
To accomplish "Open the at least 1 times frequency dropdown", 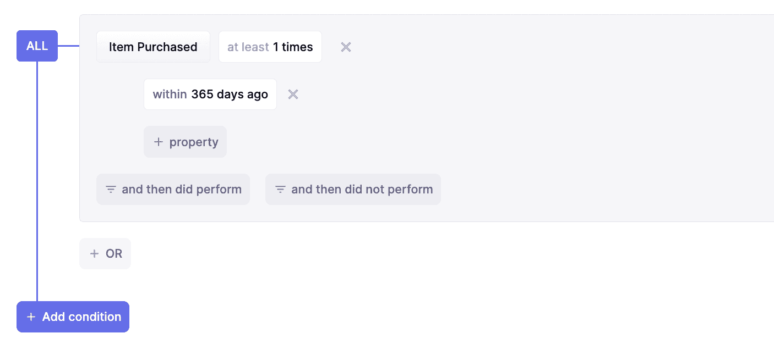I will pos(270,47).
